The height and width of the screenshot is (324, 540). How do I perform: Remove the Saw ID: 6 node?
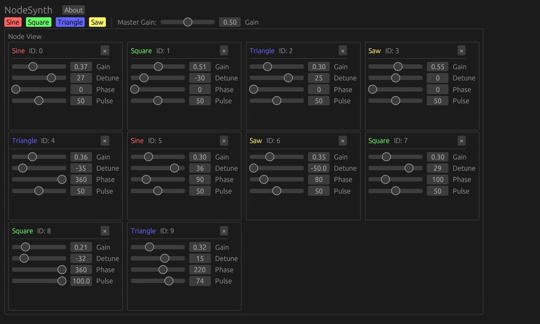pyautogui.click(x=342, y=141)
